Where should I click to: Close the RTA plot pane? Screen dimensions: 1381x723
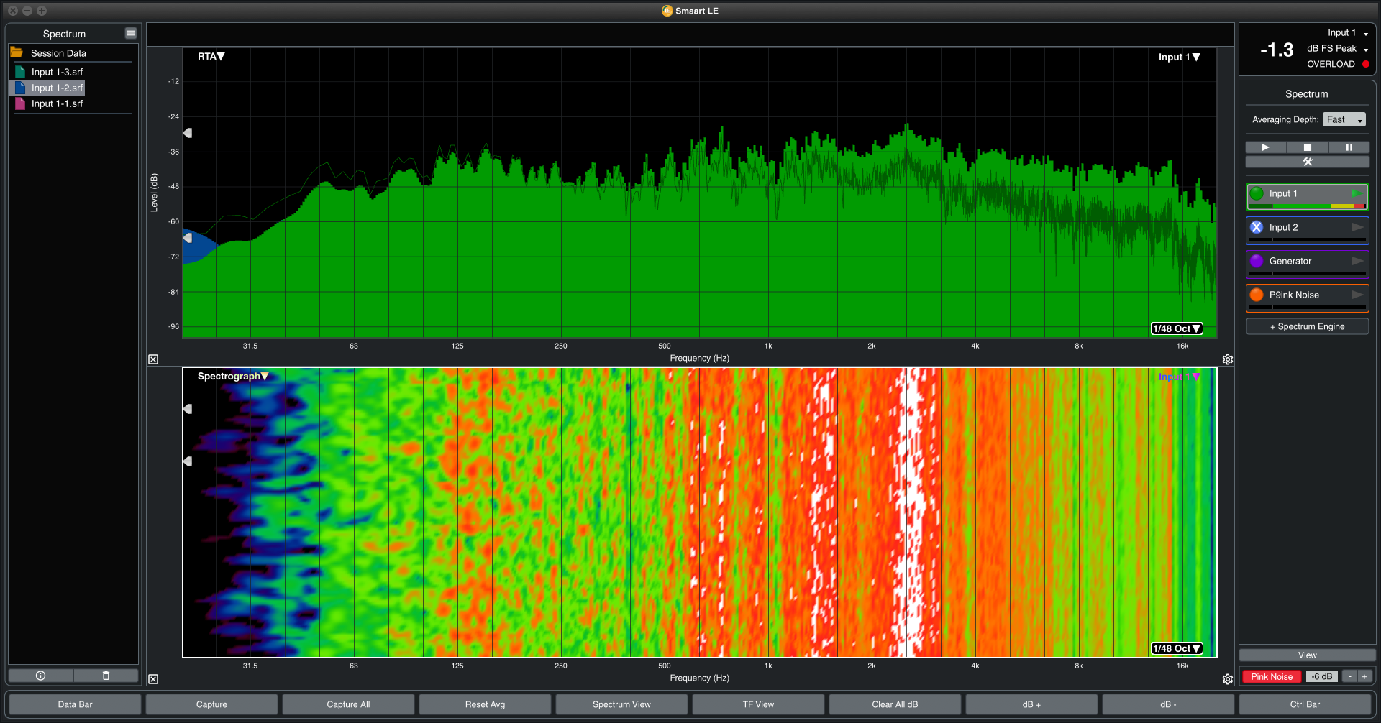(153, 359)
